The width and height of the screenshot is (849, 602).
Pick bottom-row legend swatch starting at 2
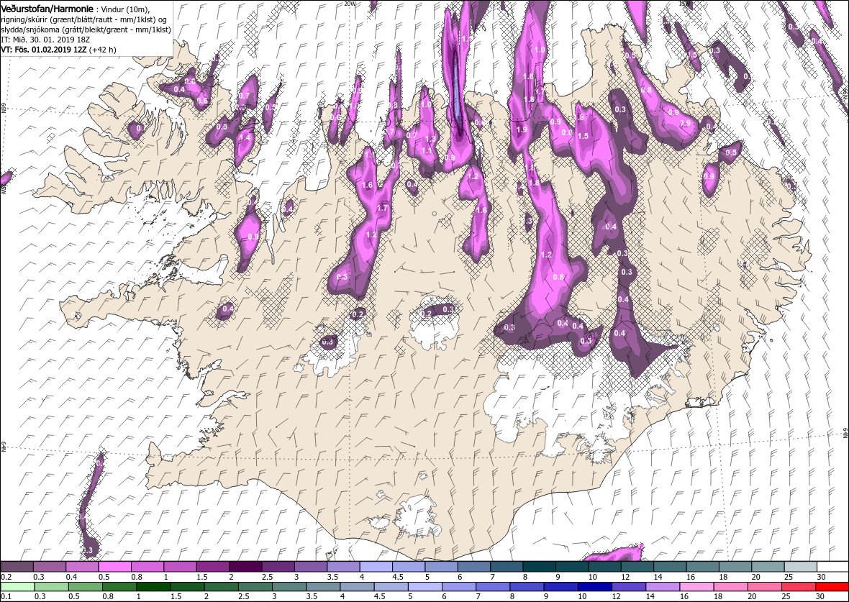coord(221,587)
